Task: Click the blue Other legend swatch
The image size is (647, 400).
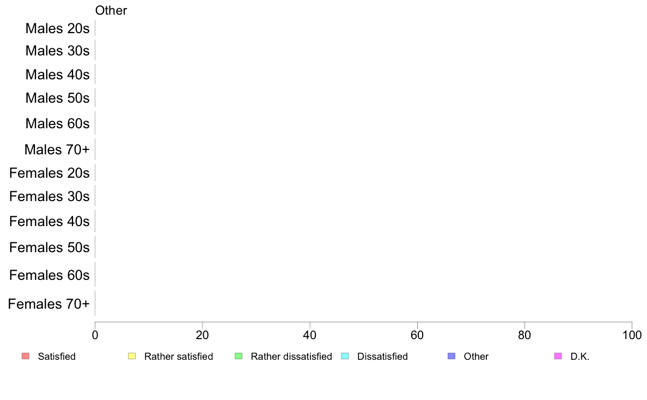Action: pyautogui.click(x=451, y=356)
